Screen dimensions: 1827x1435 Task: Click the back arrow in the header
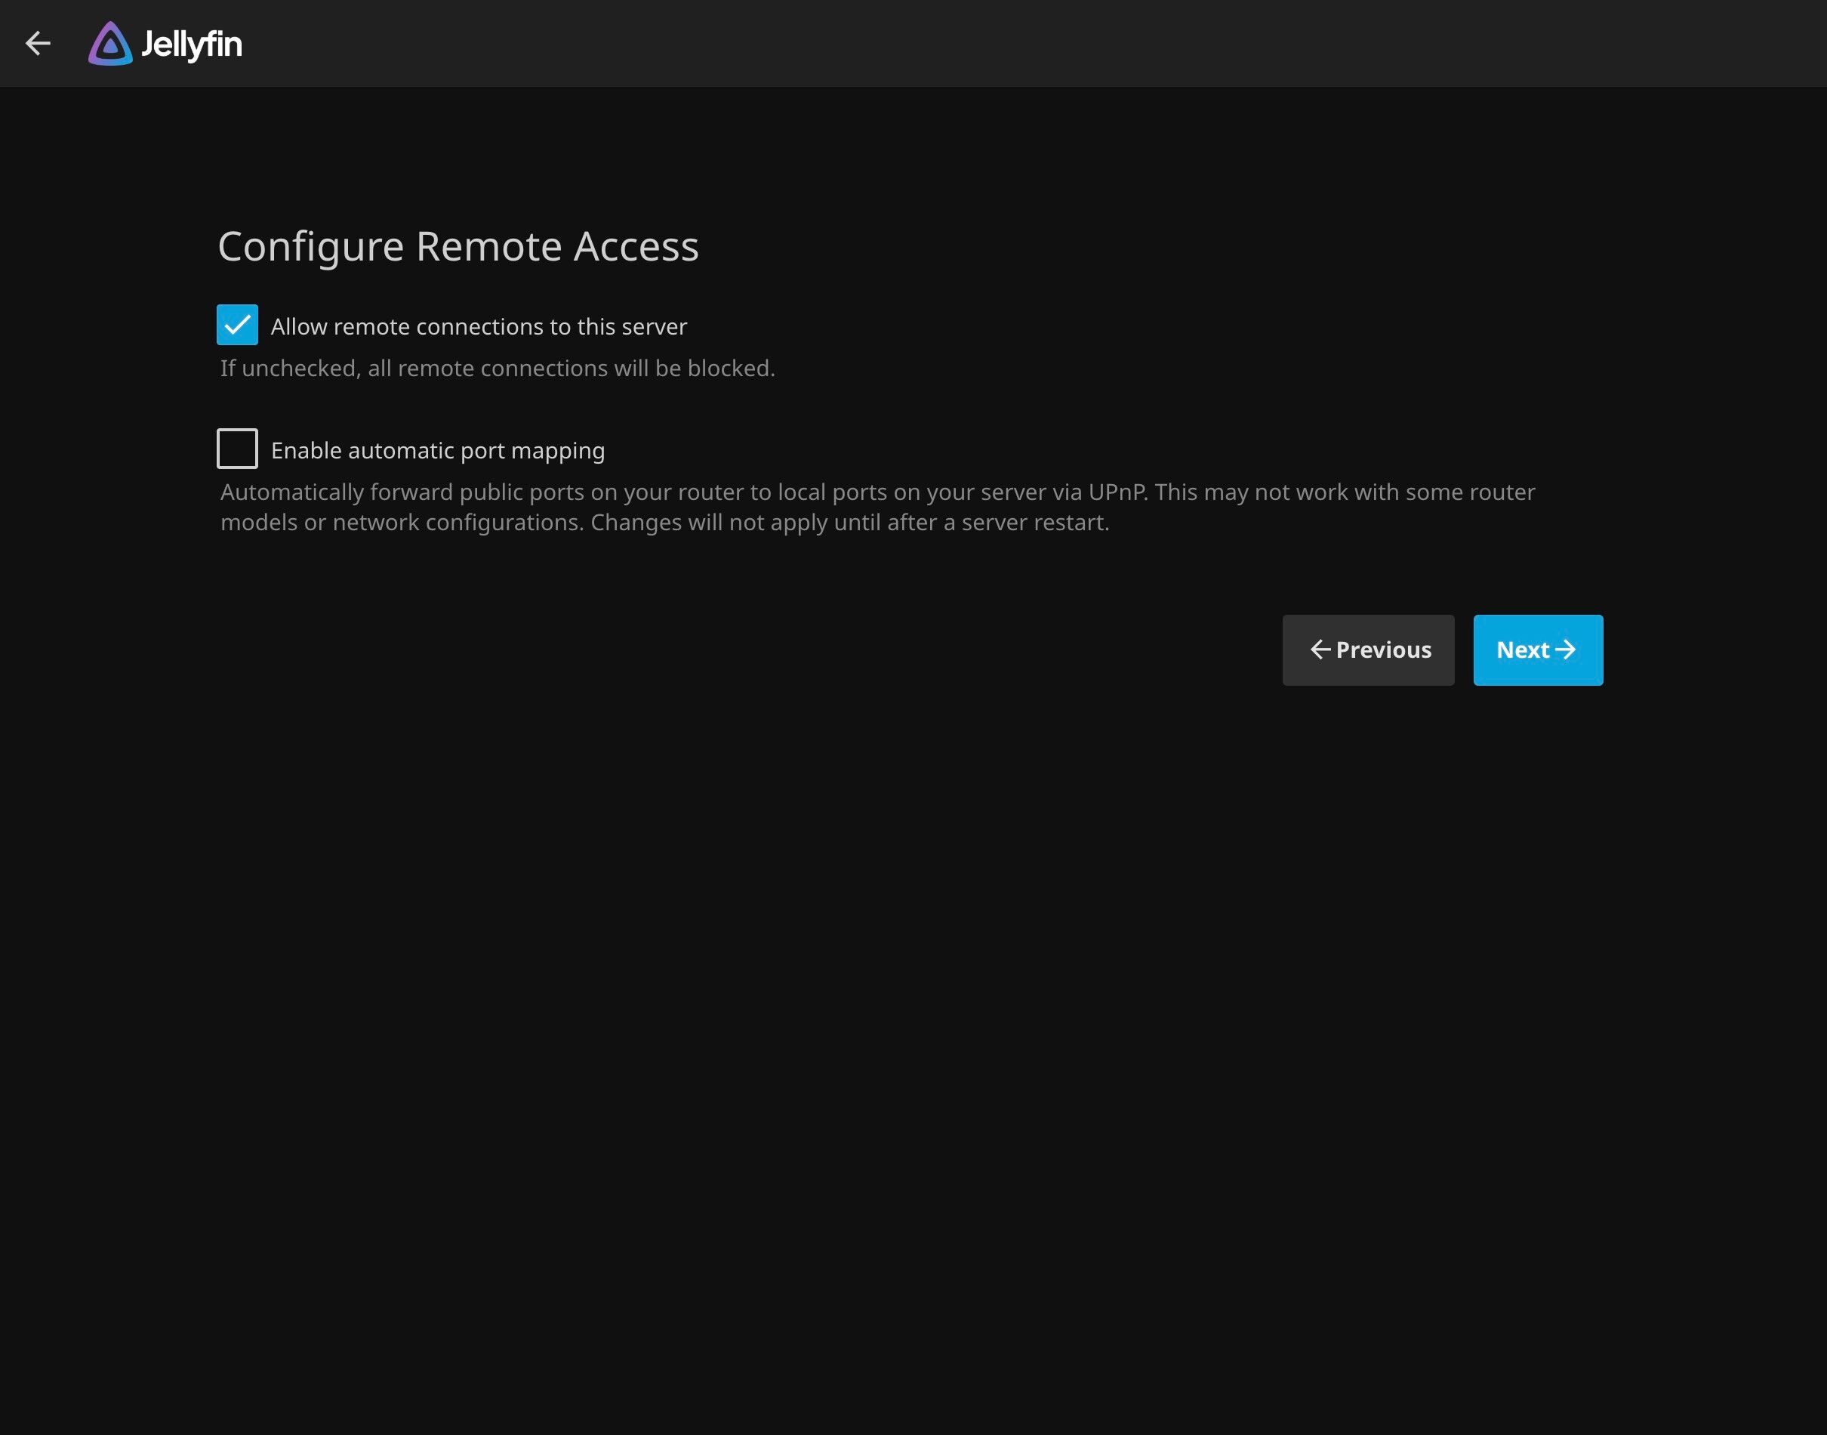pos(38,43)
